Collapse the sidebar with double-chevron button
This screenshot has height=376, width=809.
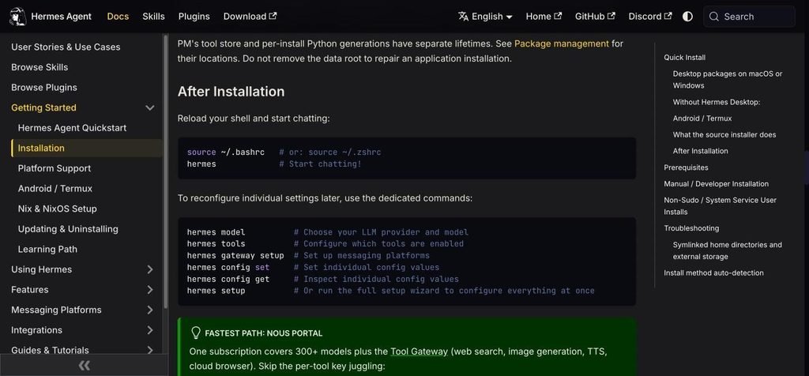[x=84, y=365]
